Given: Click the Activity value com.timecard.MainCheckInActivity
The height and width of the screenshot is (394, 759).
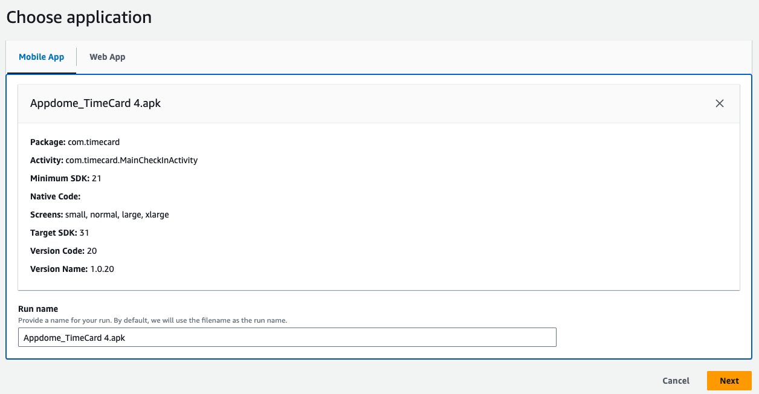Looking at the screenshot, I should (x=131, y=160).
